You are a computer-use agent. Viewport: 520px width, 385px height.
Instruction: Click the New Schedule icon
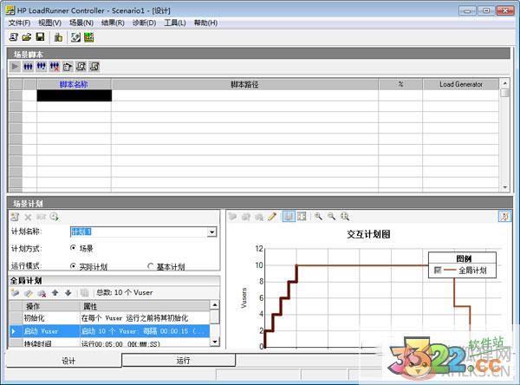pos(15,217)
